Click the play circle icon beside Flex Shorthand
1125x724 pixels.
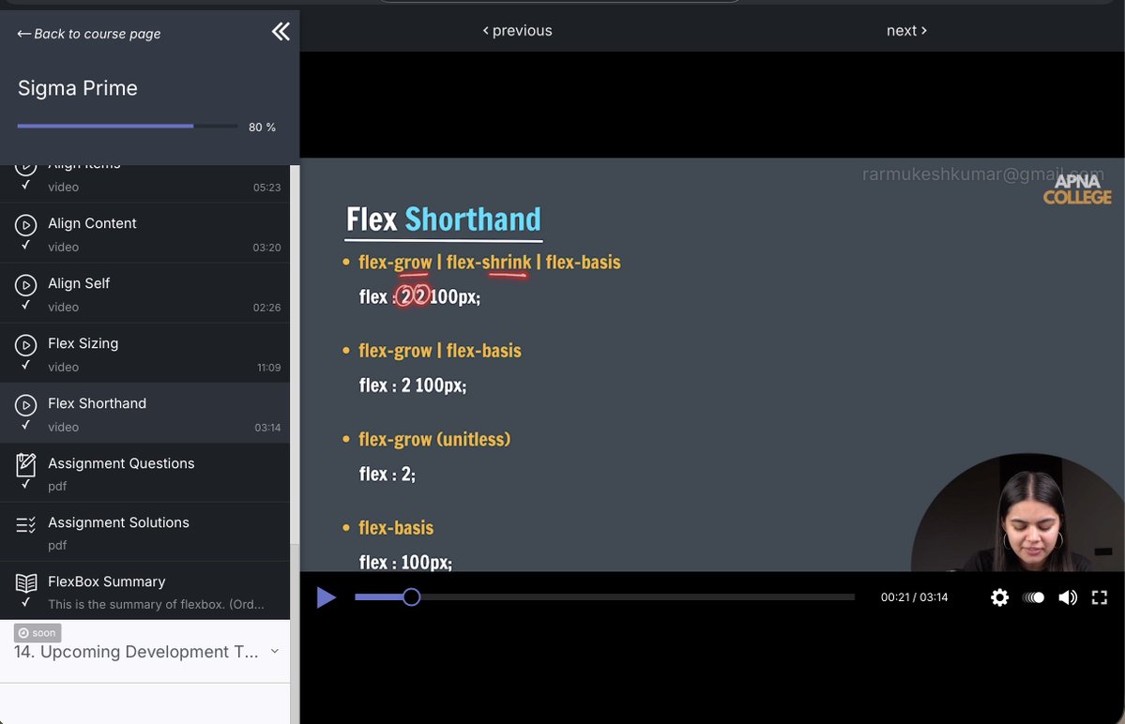click(x=26, y=405)
